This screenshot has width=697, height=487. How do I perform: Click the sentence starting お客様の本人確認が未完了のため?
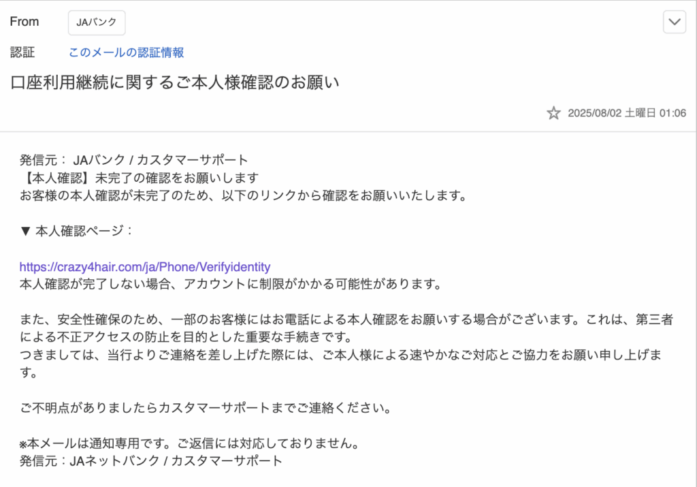(243, 195)
